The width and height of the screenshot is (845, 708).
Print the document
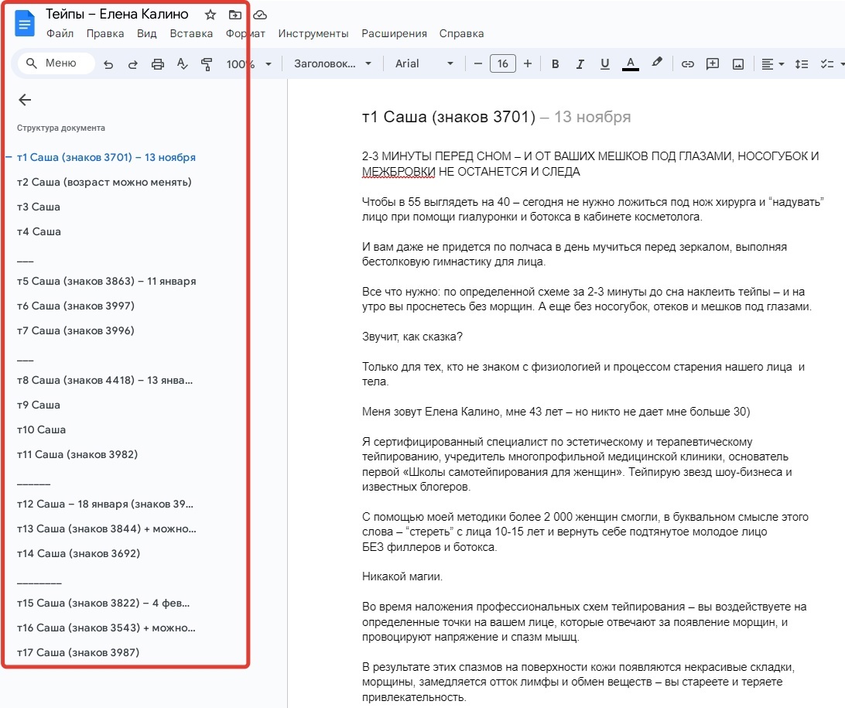pos(157,64)
